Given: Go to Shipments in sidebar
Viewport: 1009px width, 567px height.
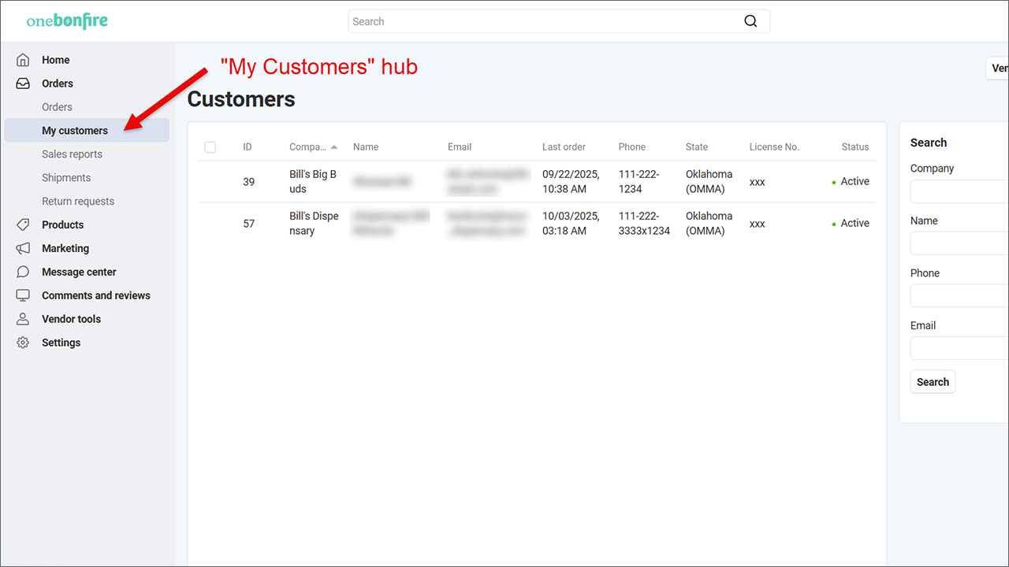Looking at the screenshot, I should point(66,178).
